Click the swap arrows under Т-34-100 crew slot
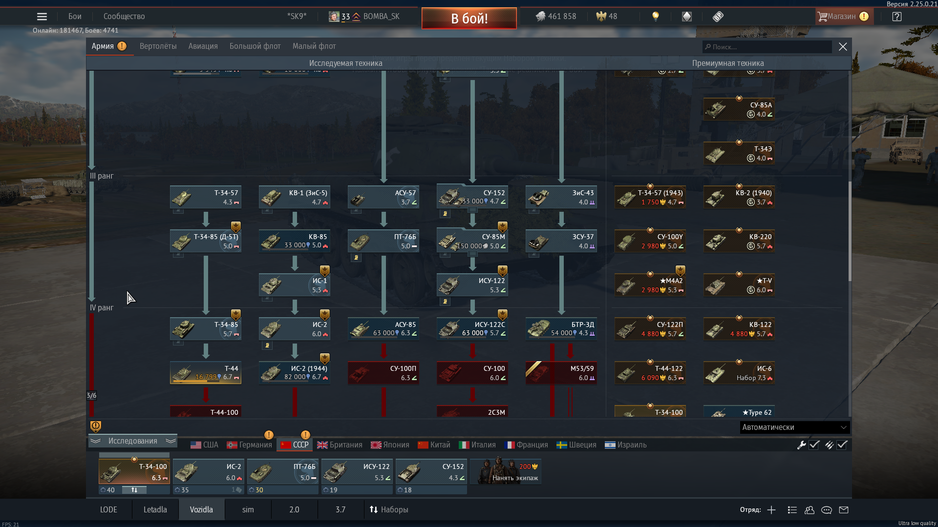The height and width of the screenshot is (527, 938). (x=134, y=490)
